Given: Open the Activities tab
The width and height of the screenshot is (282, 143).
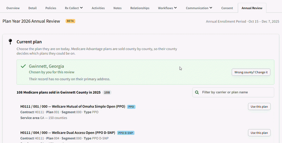Looking at the screenshot, I should [98, 8].
